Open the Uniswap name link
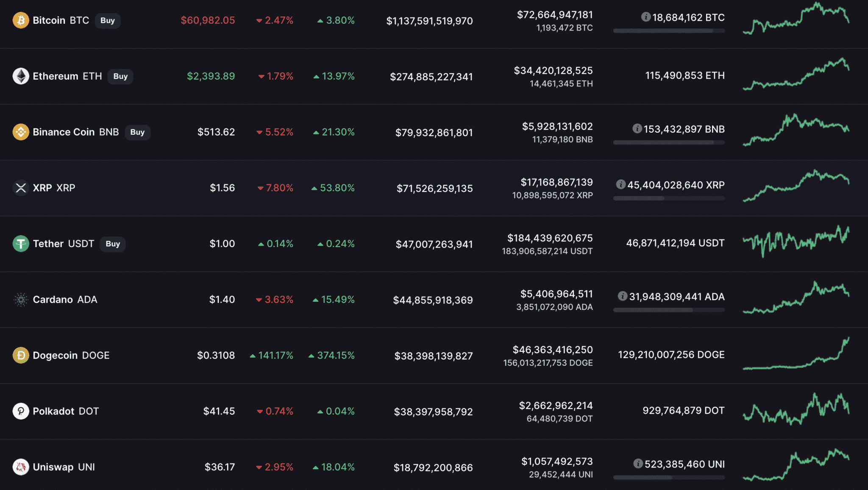Viewport: 868px width, 490px height. coord(53,467)
